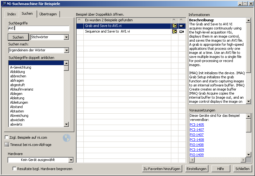Click Voraussetzungen horizontal scrollbar right arrow
255x176 pixels.
243,160
